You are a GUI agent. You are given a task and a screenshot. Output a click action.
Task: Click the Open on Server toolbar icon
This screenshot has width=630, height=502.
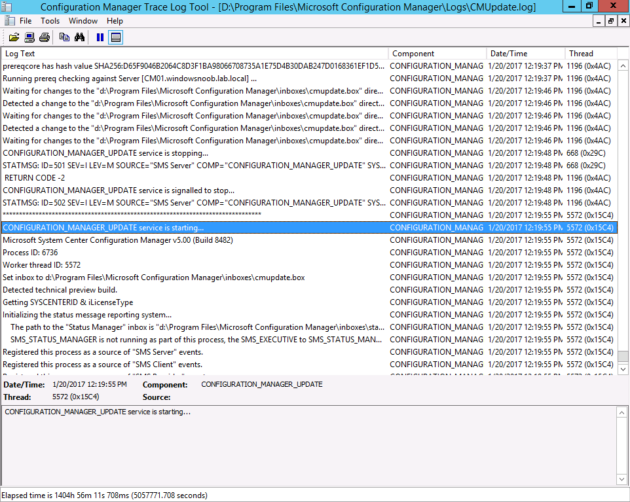(x=29, y=37)
